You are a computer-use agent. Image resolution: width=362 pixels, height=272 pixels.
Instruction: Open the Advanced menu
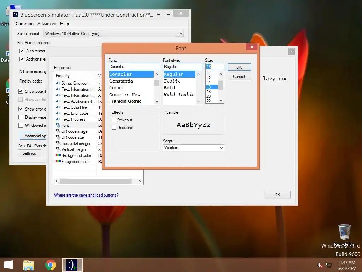click(47, 24)
